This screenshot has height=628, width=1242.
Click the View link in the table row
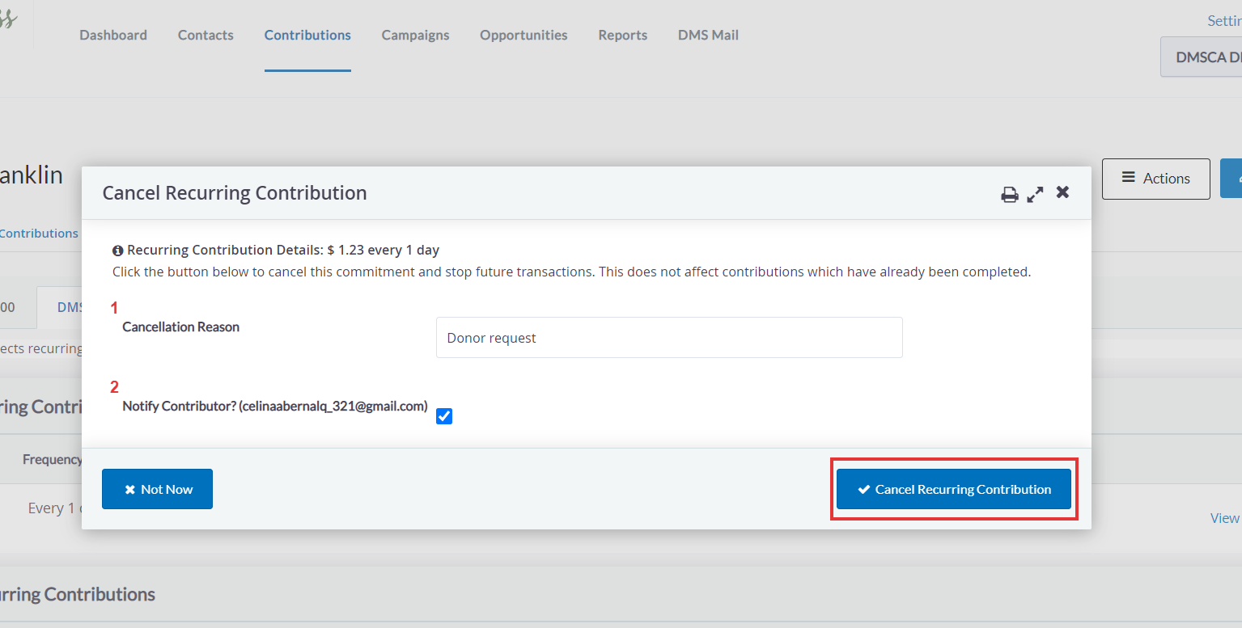1224,518
